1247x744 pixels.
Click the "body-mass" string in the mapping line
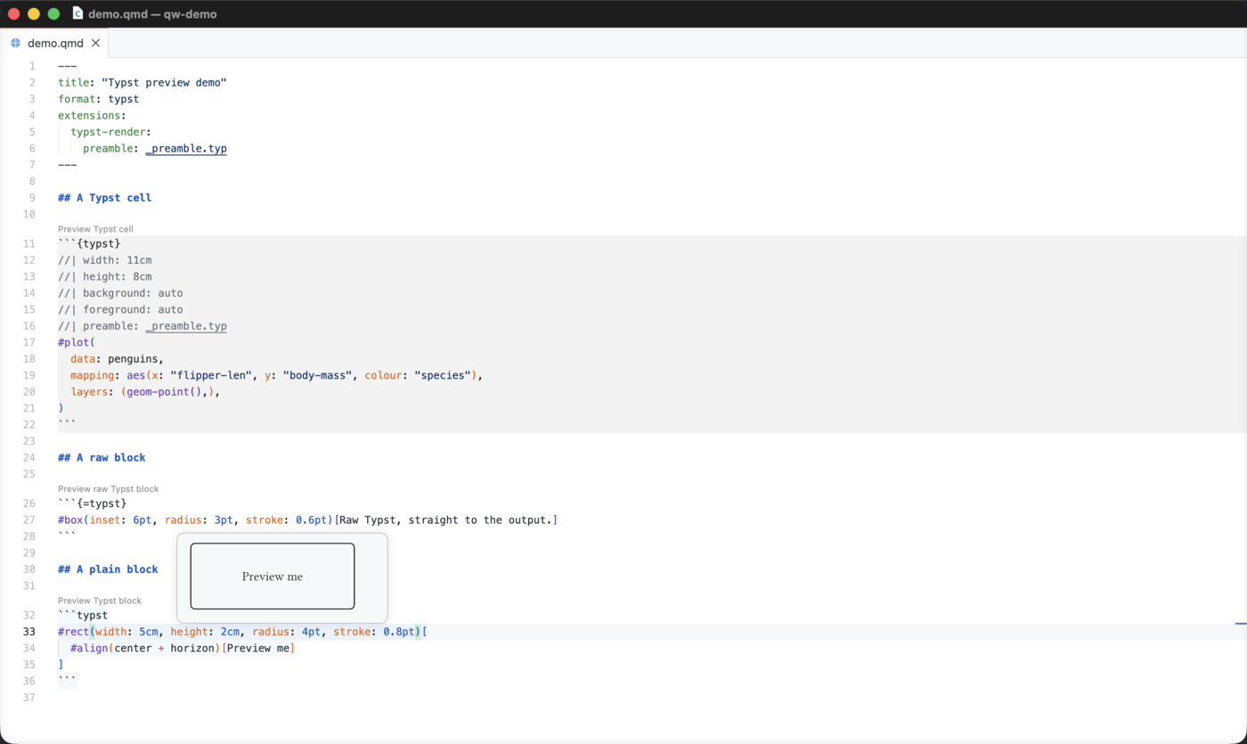[317, 375]
